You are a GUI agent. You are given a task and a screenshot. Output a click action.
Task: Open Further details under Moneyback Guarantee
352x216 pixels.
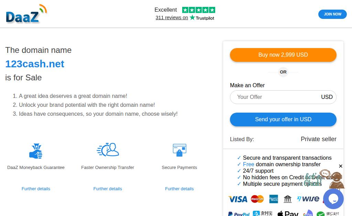click(x=36, y=189)
